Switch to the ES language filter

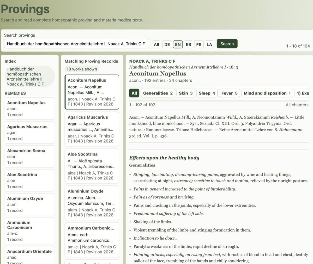pos(188,44)
